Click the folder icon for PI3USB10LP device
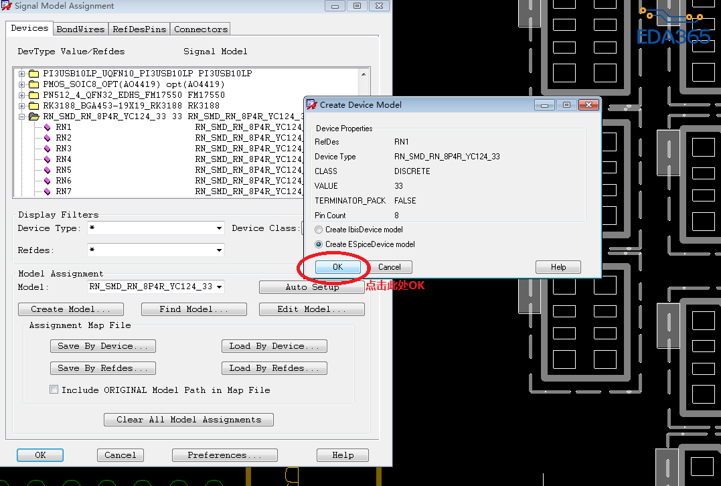The width and height of the screenshot is (721, 486). click(33, 74)
